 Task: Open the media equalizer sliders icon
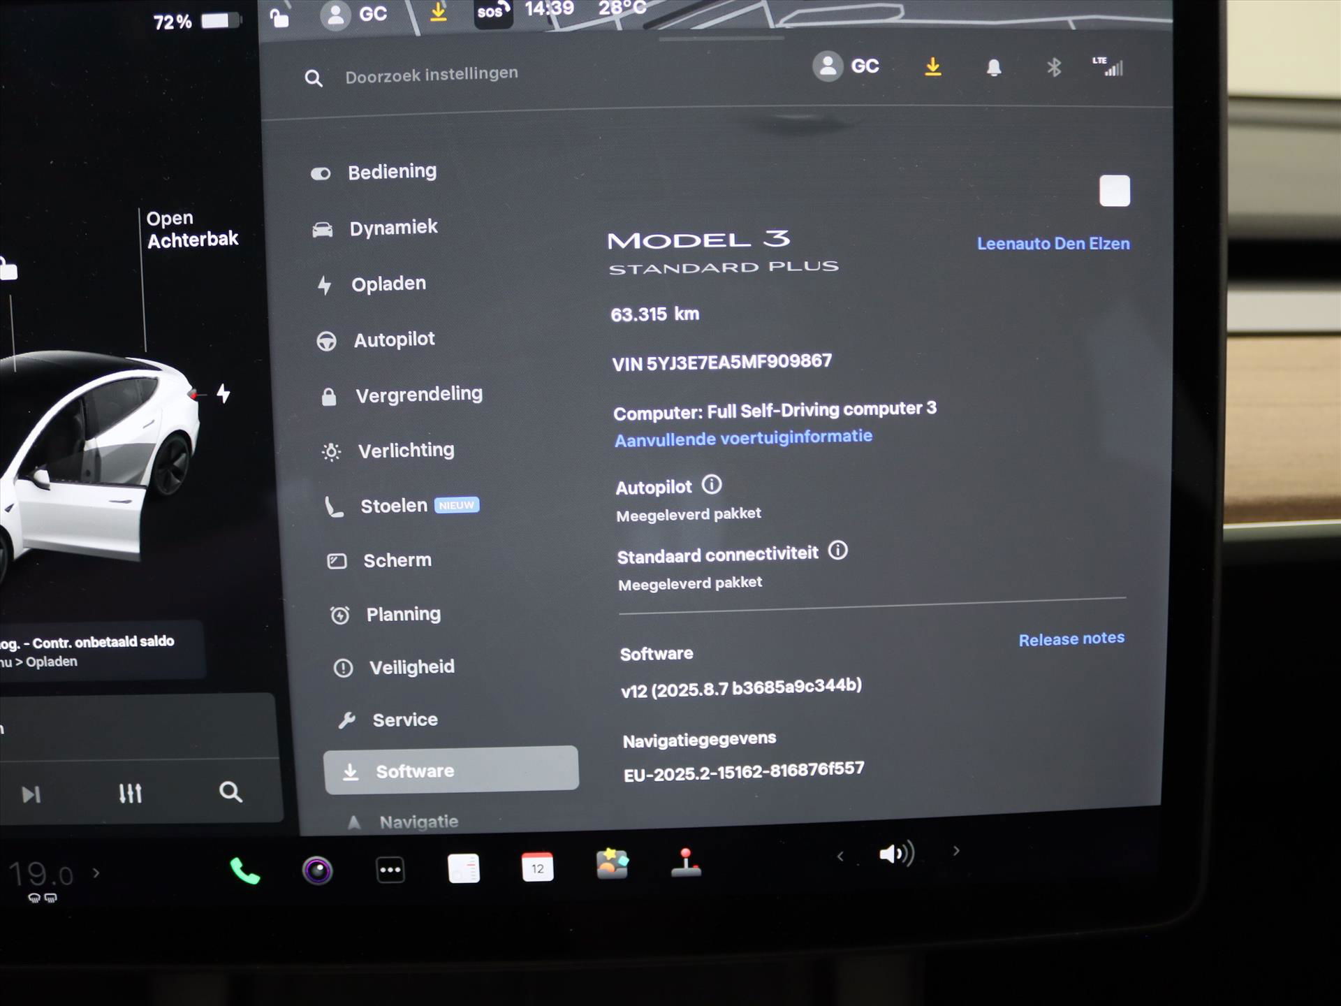[131, 794]
